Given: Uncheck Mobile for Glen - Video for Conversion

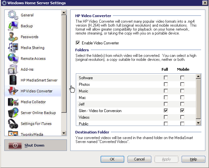Looking at the screenshot, I should [182, 110].
